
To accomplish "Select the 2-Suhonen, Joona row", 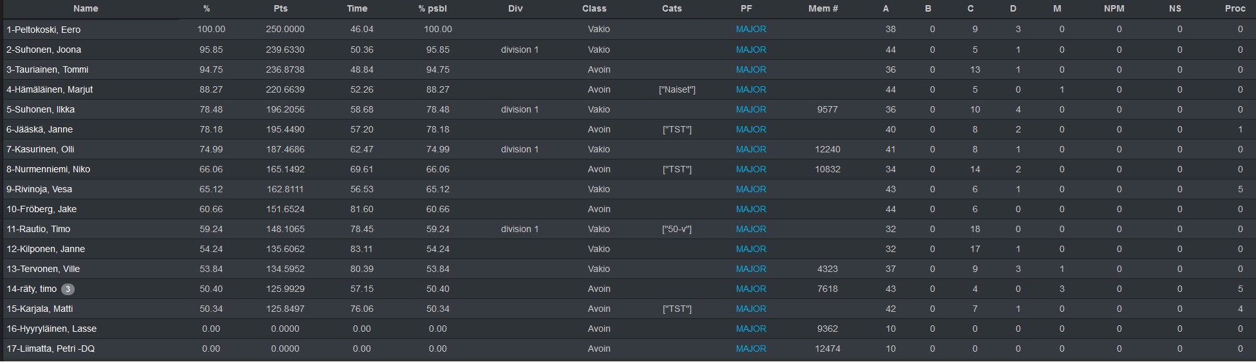I will (628, 50).
